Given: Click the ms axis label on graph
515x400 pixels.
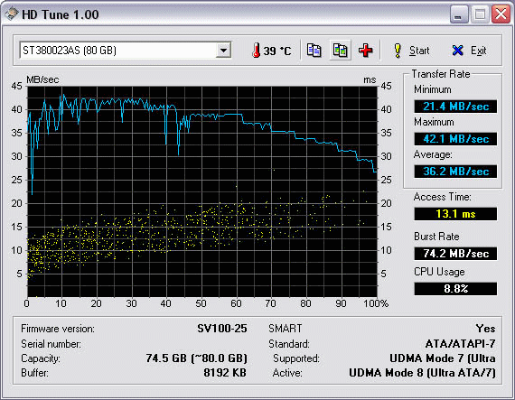Looking at the screenshot, I should point(370,79).
